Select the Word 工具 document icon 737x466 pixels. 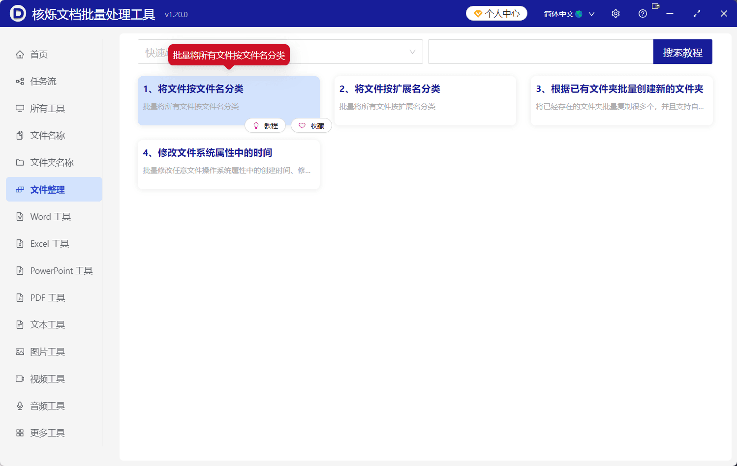click(19, 216)
